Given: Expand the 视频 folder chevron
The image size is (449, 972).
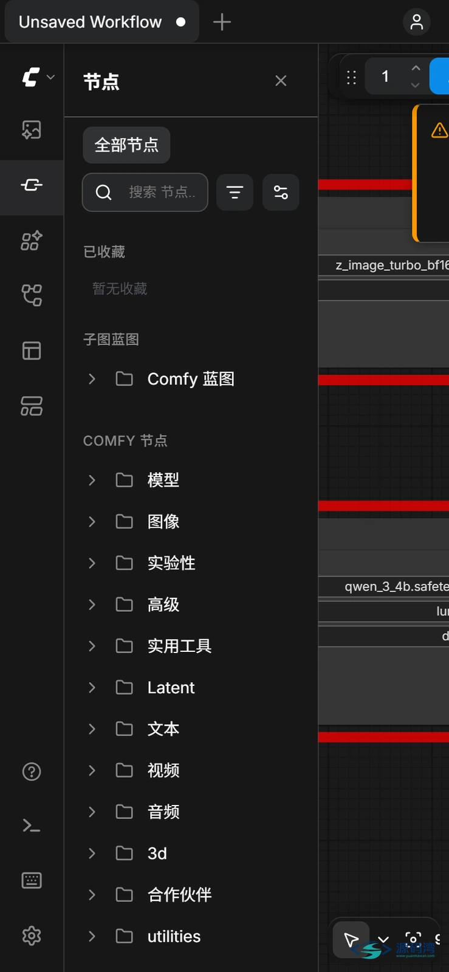Looking at the screenshot, I should pos(92,770).
